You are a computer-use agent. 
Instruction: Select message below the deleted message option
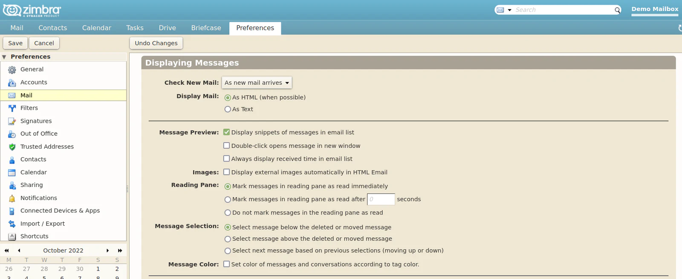pyautogui.click(x=228, y=227)
